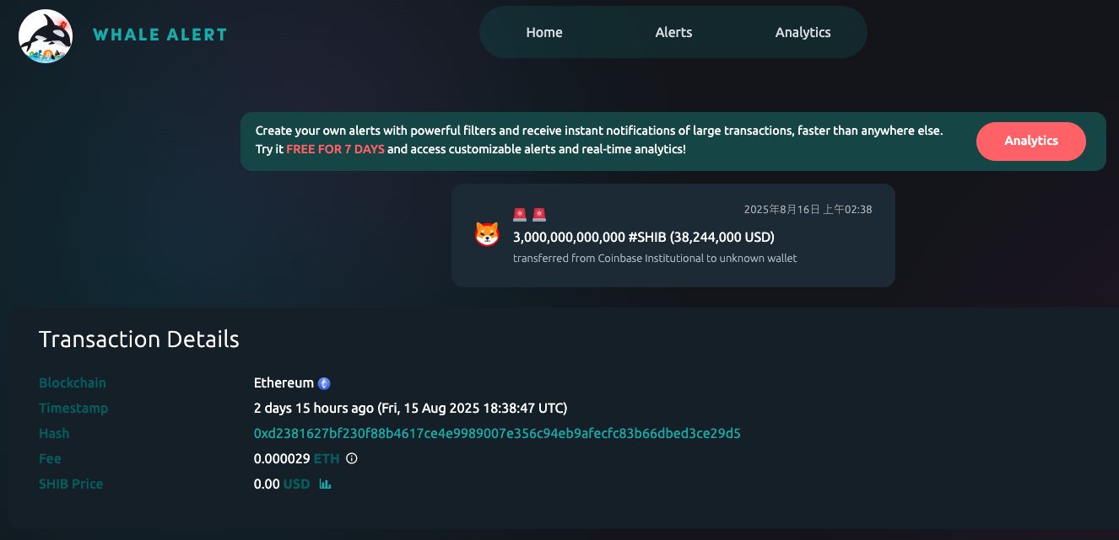Open the Fee info tooltip icon
Screen dimensions: 1119x540
coord(352,459)
